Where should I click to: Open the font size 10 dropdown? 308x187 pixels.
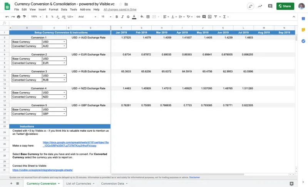tap(106, 17)
